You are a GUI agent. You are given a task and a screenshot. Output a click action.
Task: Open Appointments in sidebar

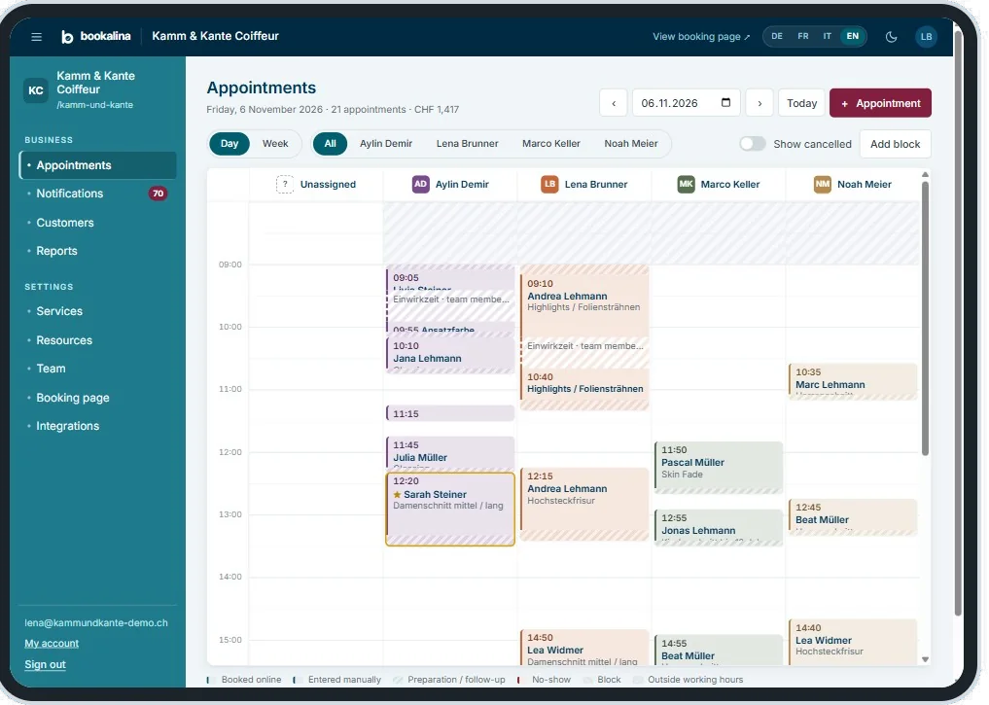point(98,165)
